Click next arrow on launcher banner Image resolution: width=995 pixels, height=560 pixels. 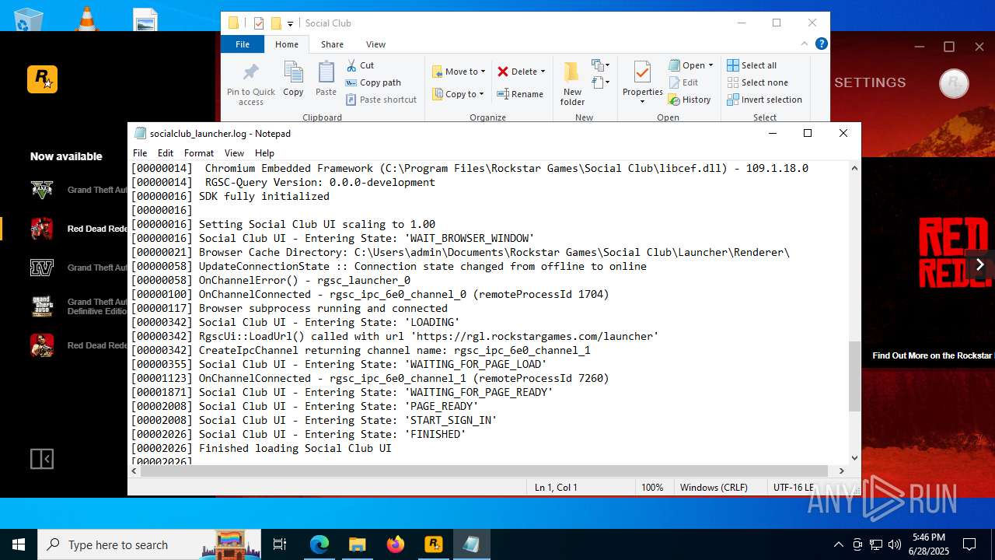pyautogui.click(x=979, y=264)
